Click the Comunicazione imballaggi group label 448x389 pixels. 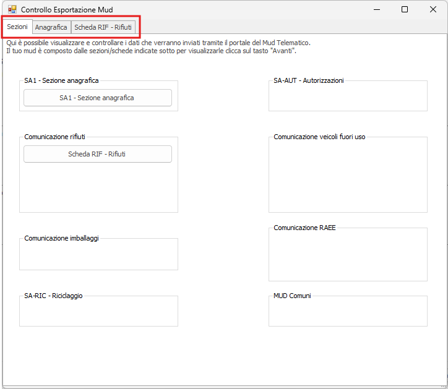[61, 238]
